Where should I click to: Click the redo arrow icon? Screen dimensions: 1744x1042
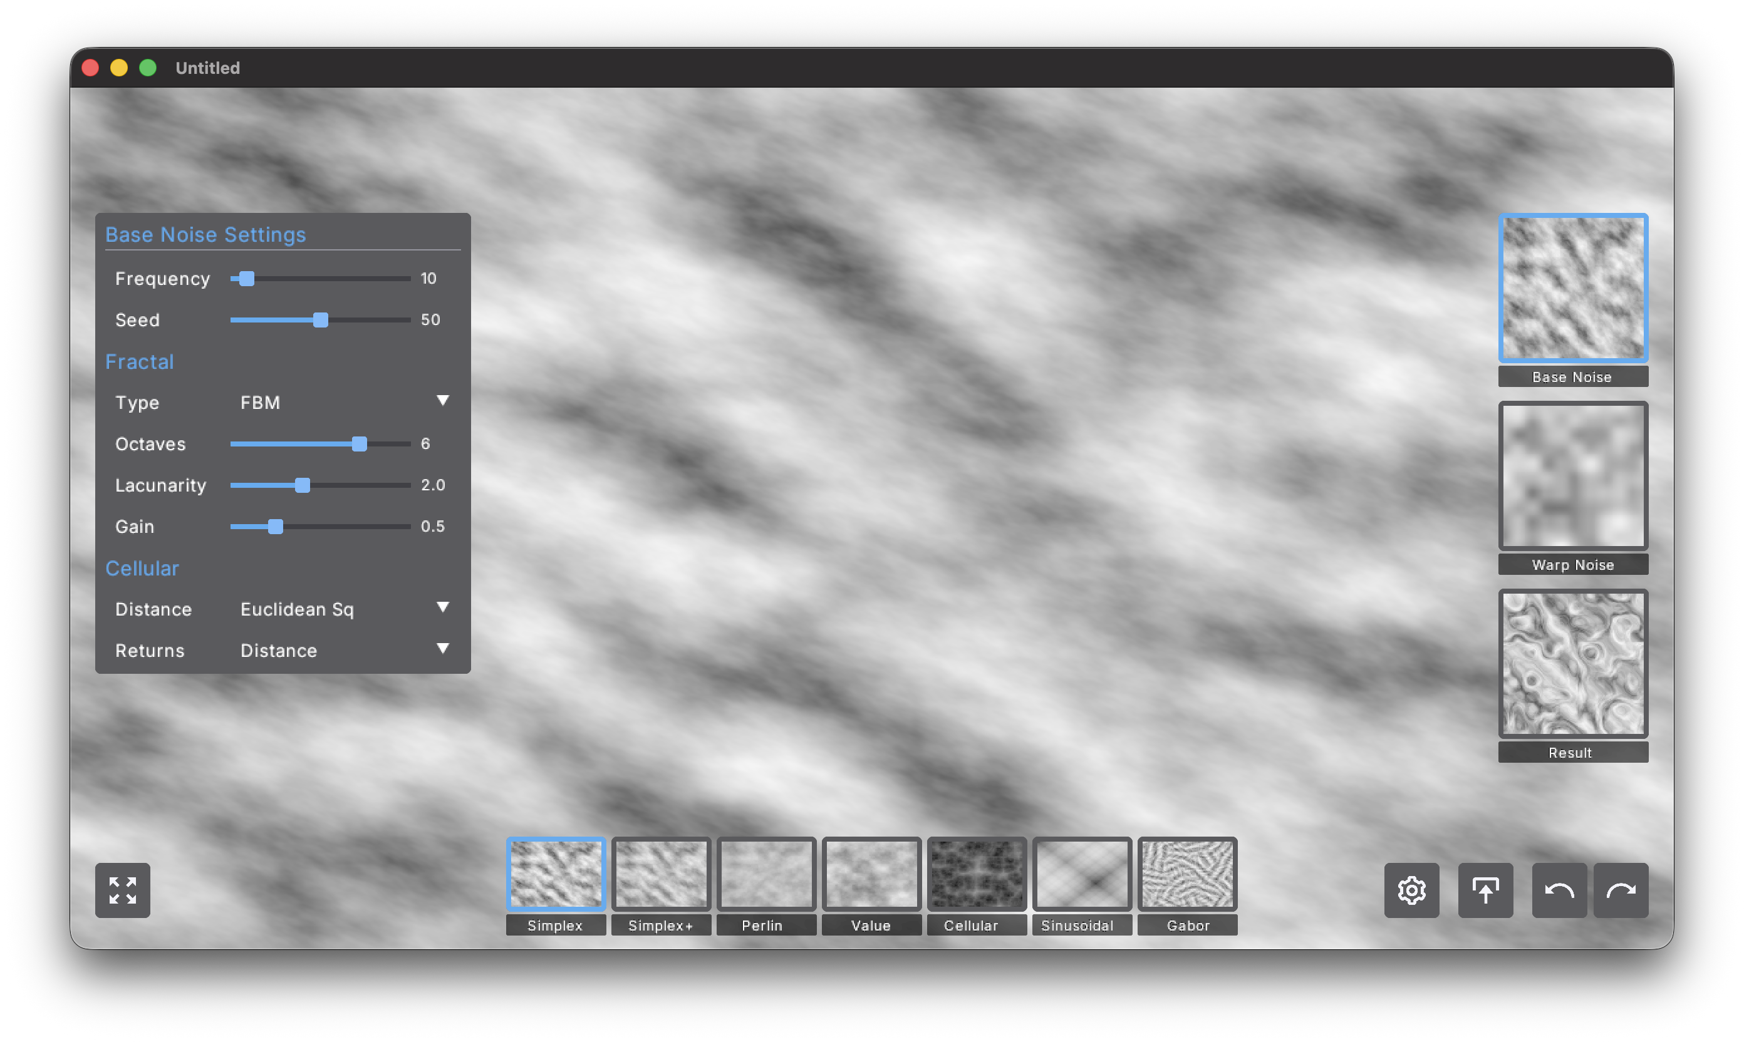(1620, 890)
